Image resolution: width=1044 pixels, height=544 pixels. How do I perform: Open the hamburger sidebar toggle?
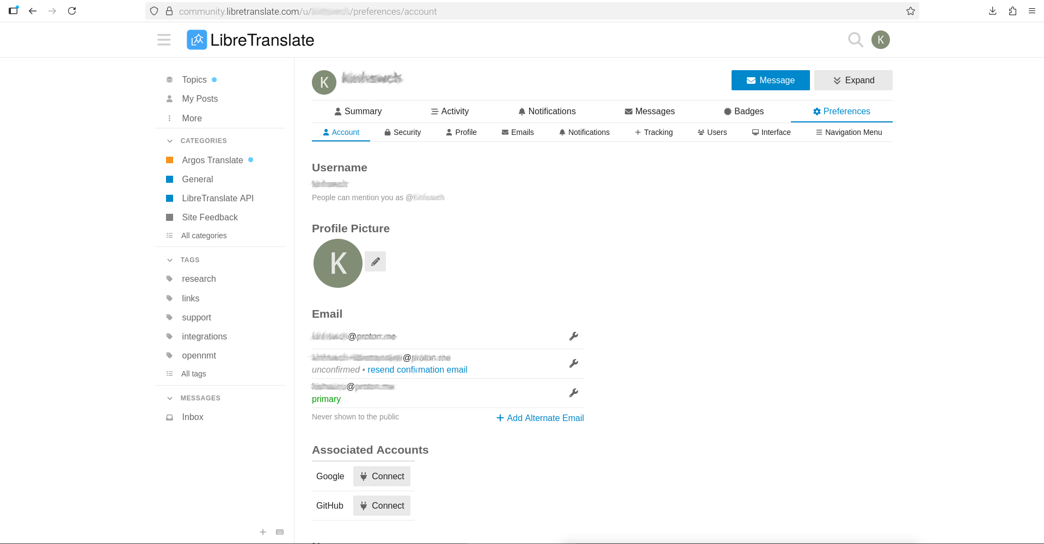point(164,40)
